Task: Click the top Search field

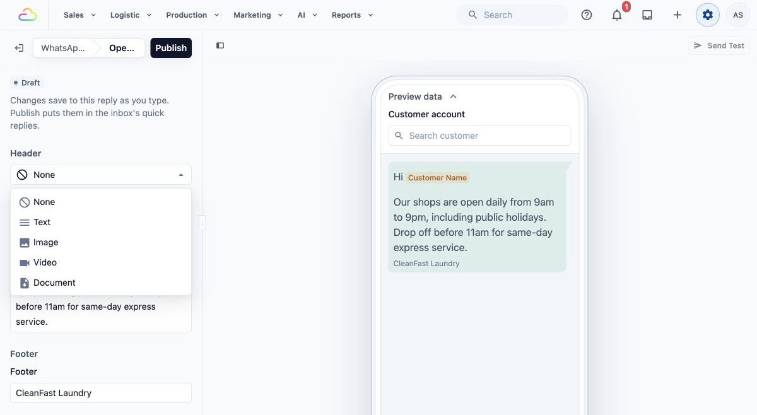Action: [x=512, y=15]
